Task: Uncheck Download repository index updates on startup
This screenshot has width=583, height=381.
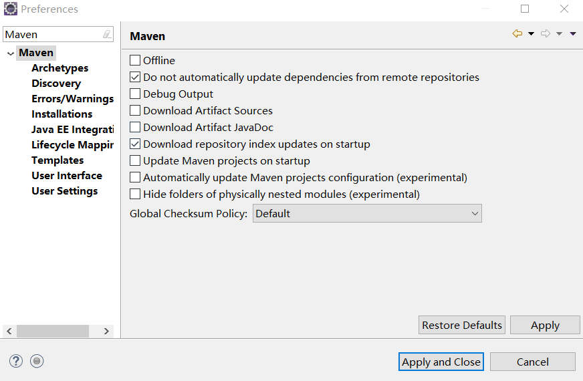Action: pos(135,144)
